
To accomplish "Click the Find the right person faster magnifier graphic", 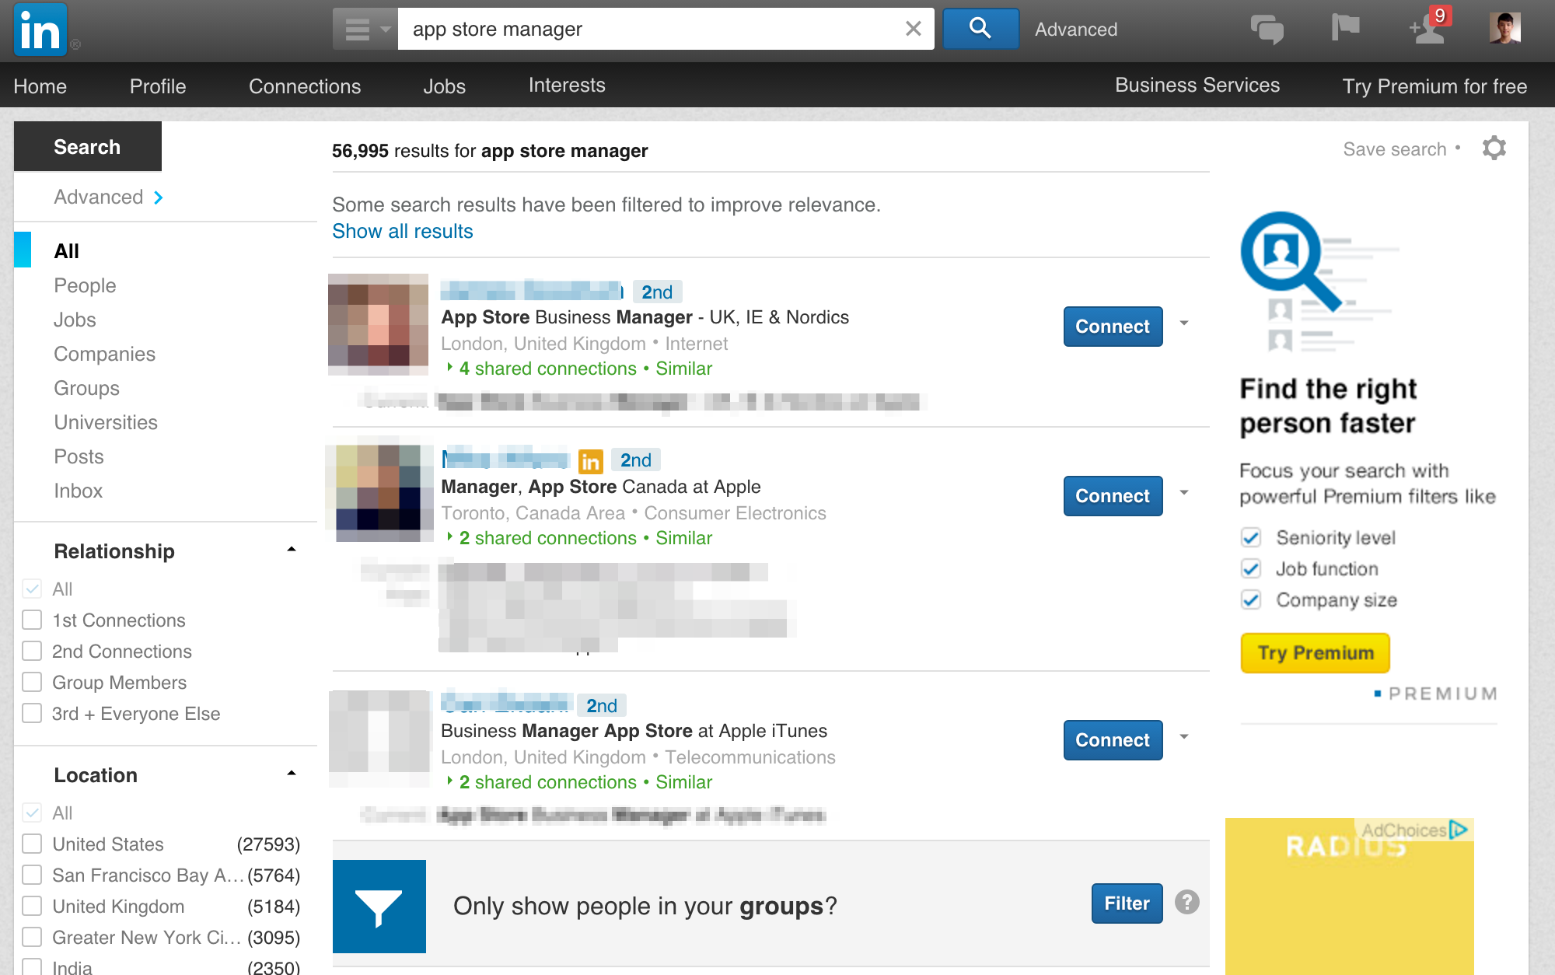I will tap(1322, 282).
